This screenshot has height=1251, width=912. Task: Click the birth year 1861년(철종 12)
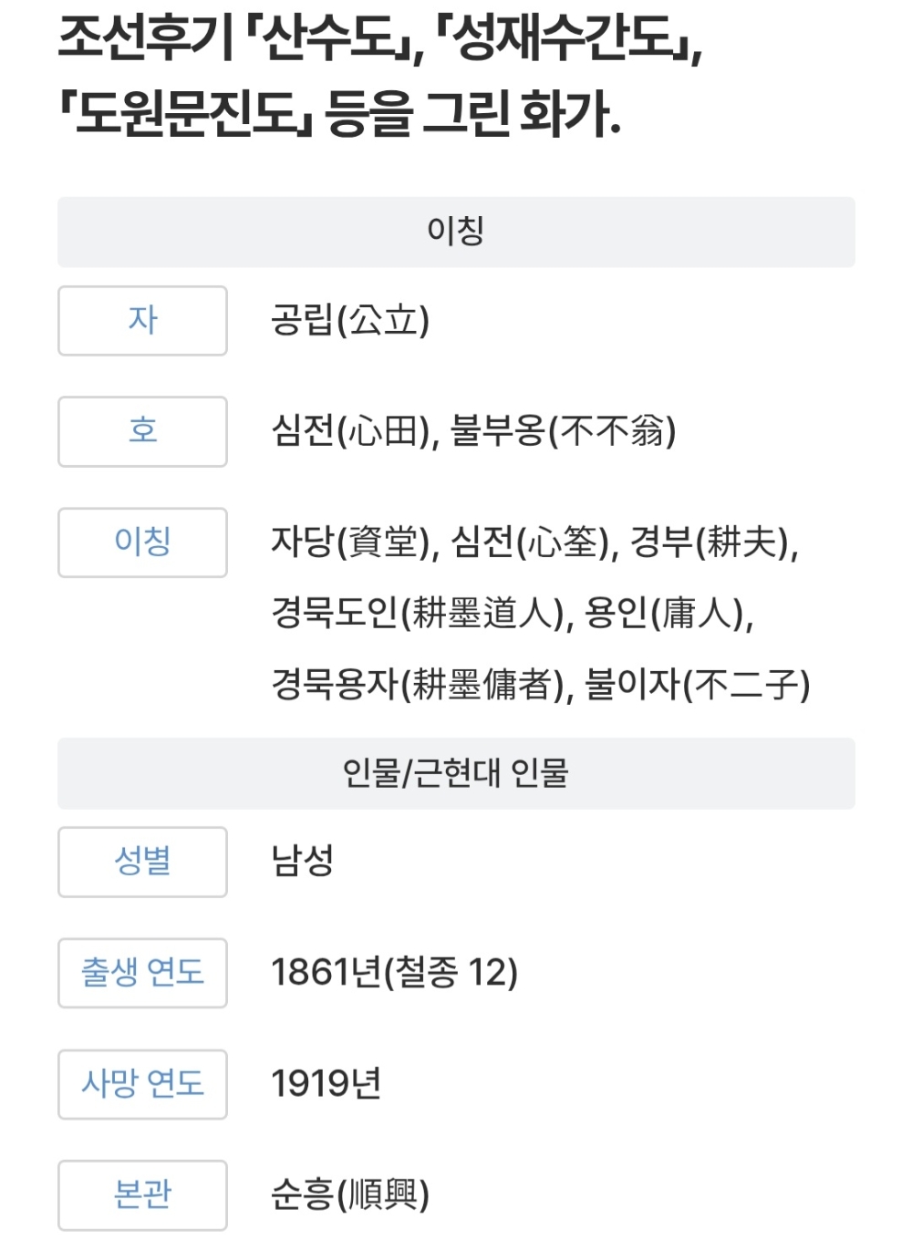394,973
